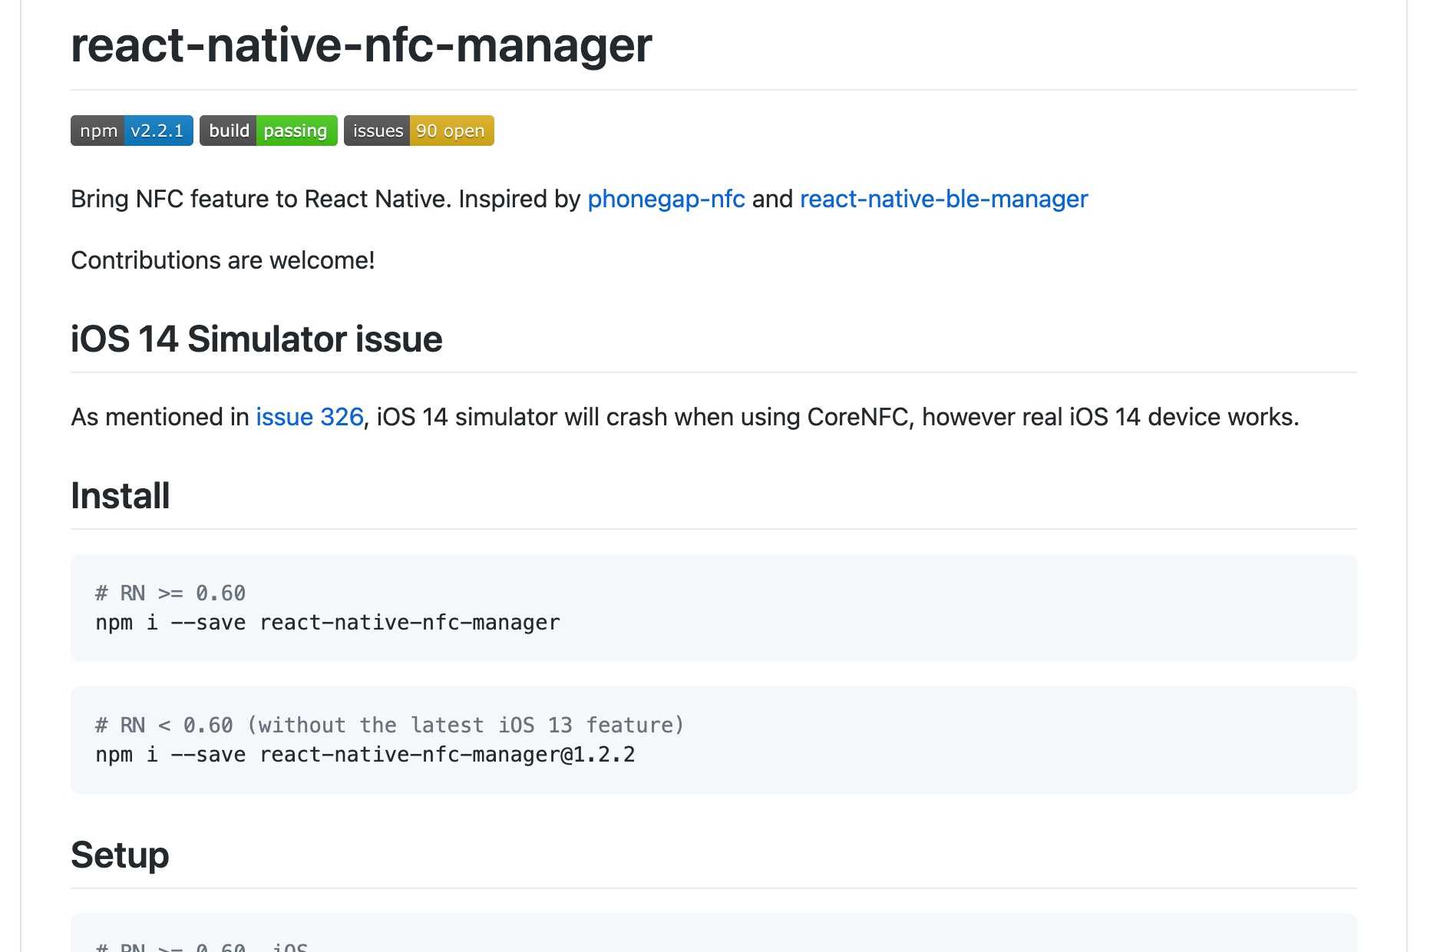Click the iOS 14 Simulator issue heading
The width and height of the screenshot is (1437, 952).
tap(256, 339)
